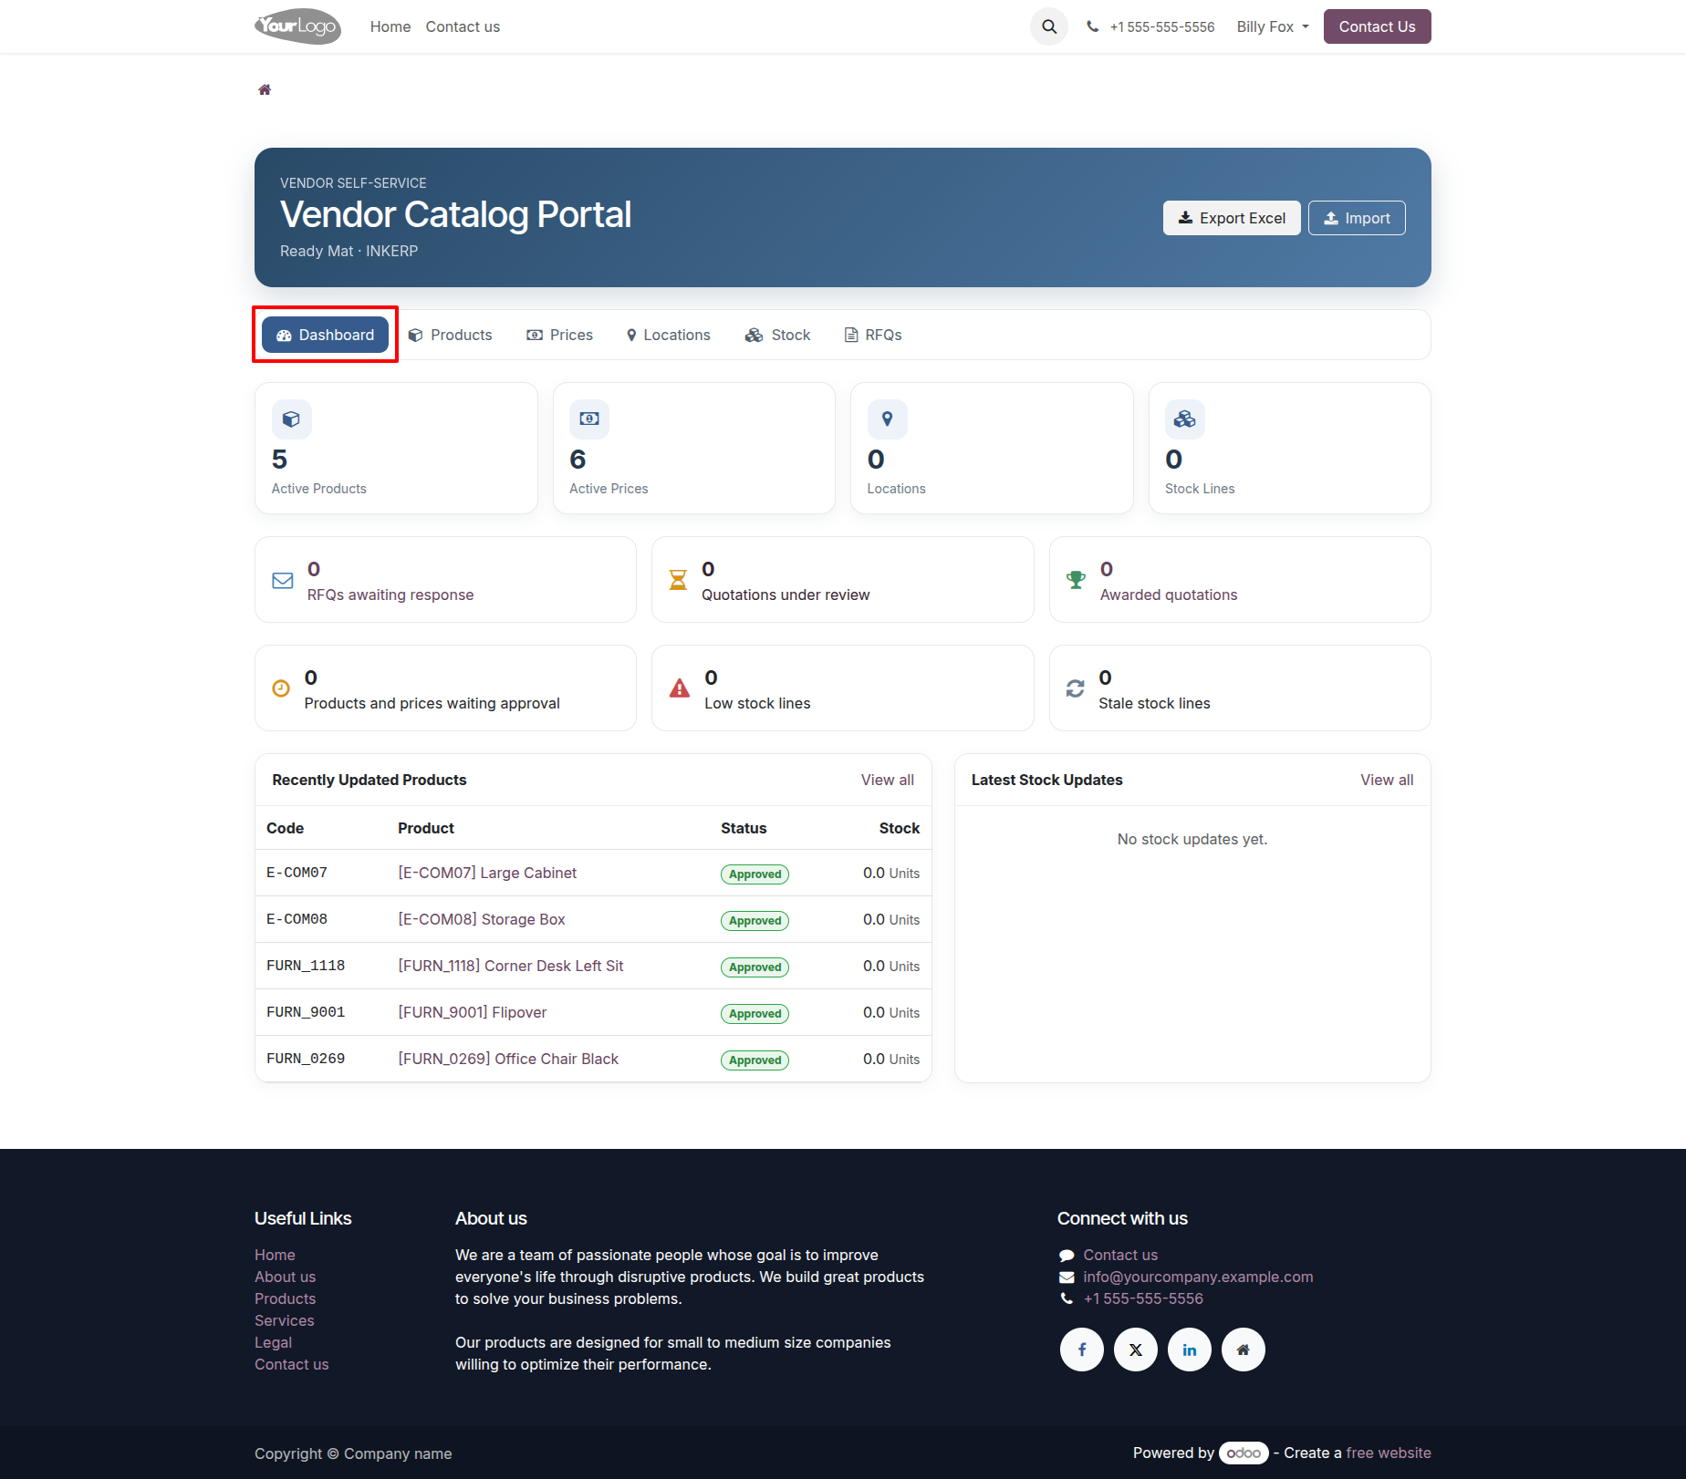Open the Locations tab
Image resolution: width=1686 pixels, height=1479 pixels.
pos(669,335)
